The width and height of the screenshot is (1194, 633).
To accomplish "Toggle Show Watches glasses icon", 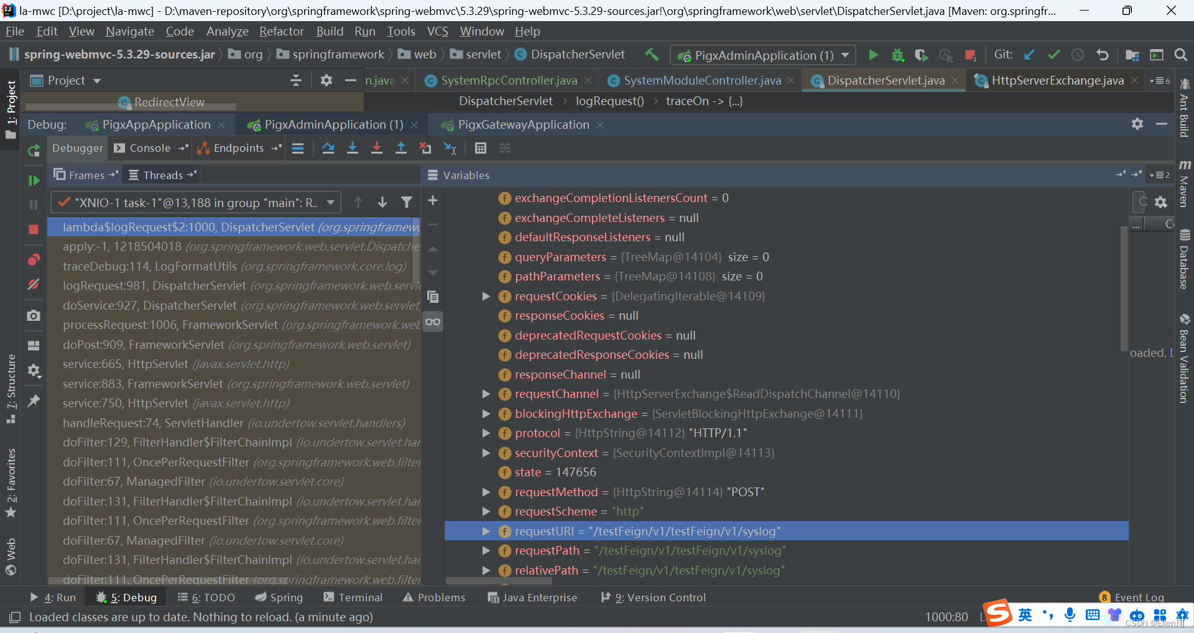I will tap(433, 321).
